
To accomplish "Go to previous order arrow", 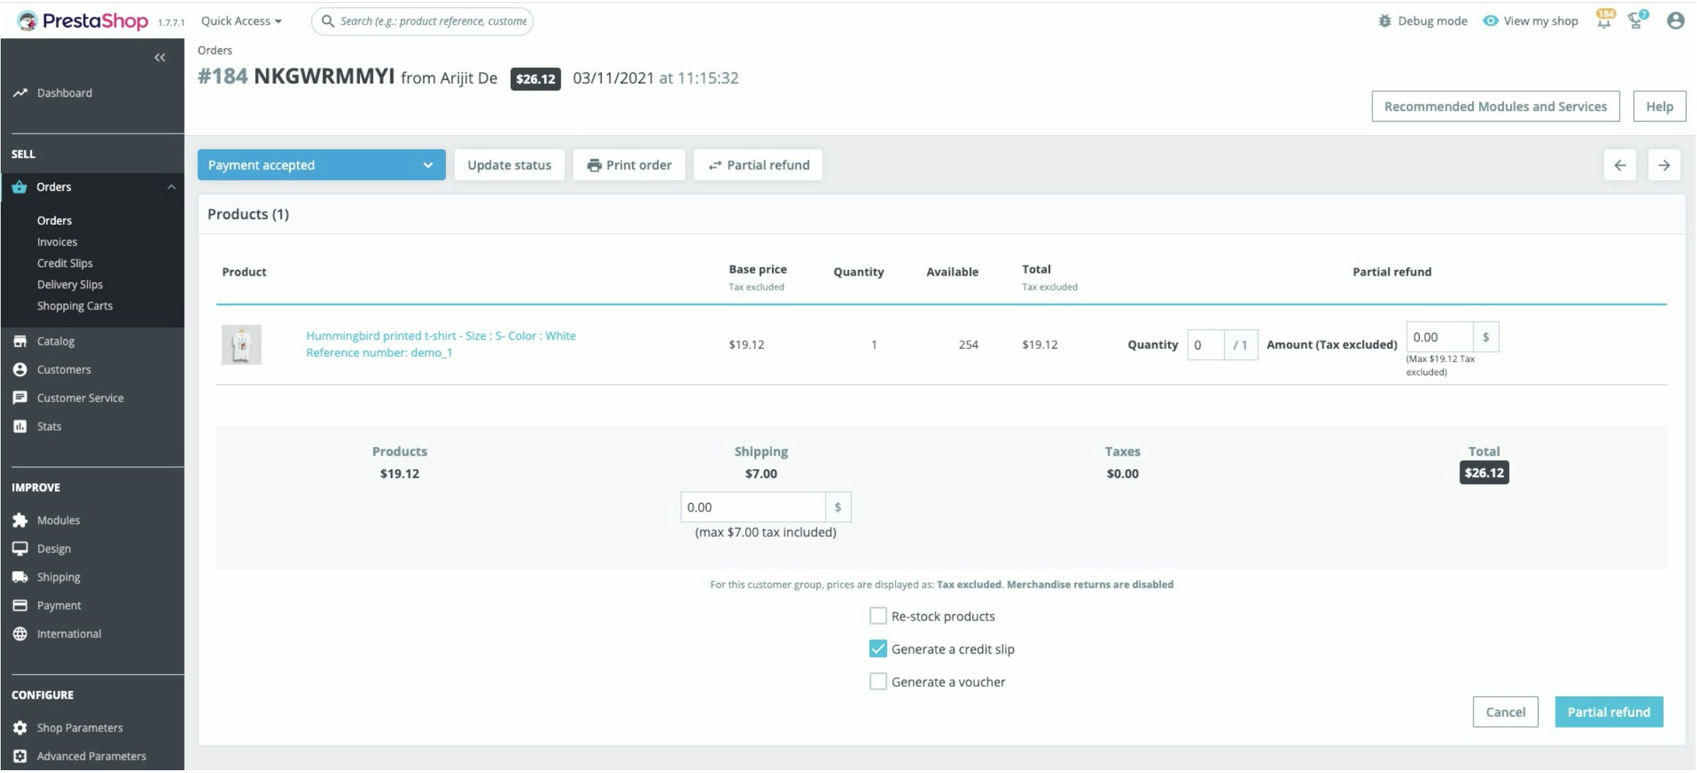I will tap(1620, 165).
